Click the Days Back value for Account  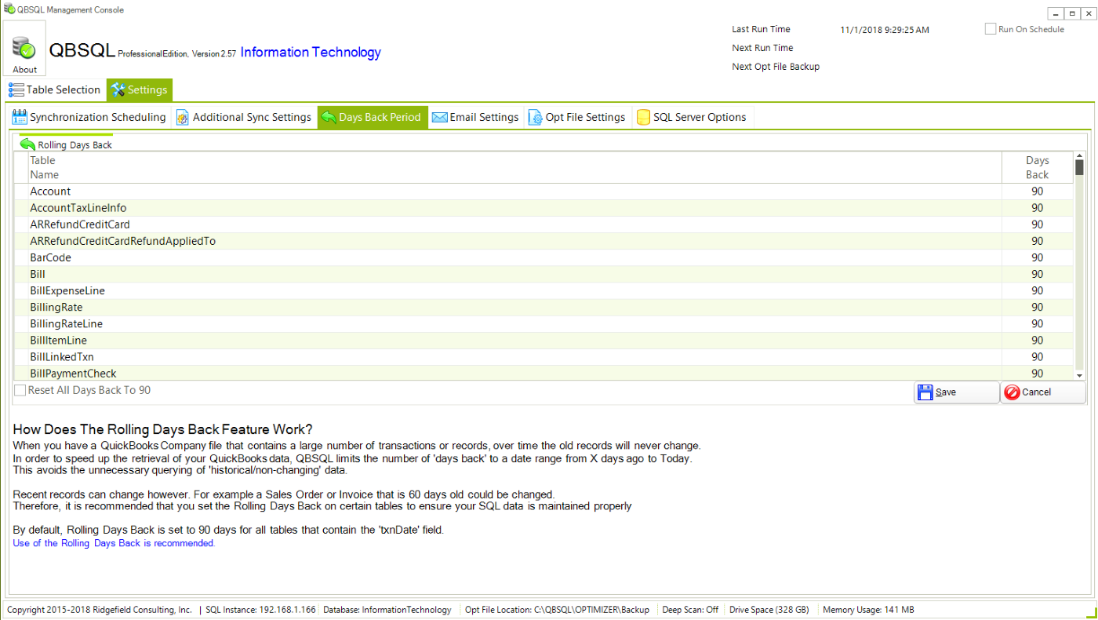pyautogui.click(x=1038, y=191)
